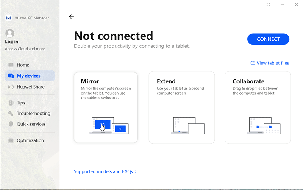
Task: Open Supported models and FAQs link
Action: pos(103,171)
